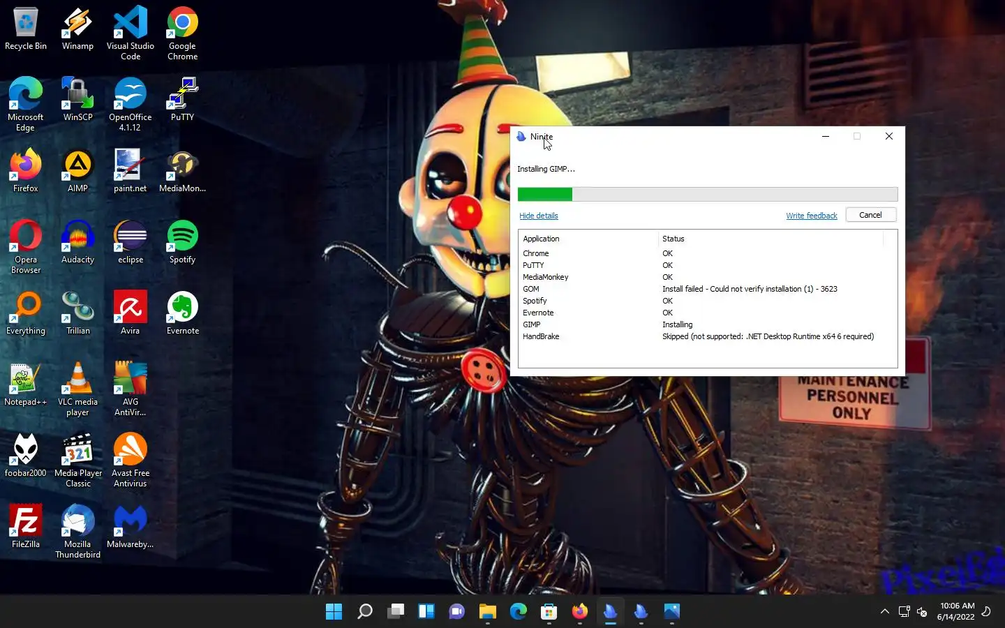Image resolution: width=1005 pixels, height=628 pixels.
Task: Click Hide details link in Ninite
Action: (539, 216)
